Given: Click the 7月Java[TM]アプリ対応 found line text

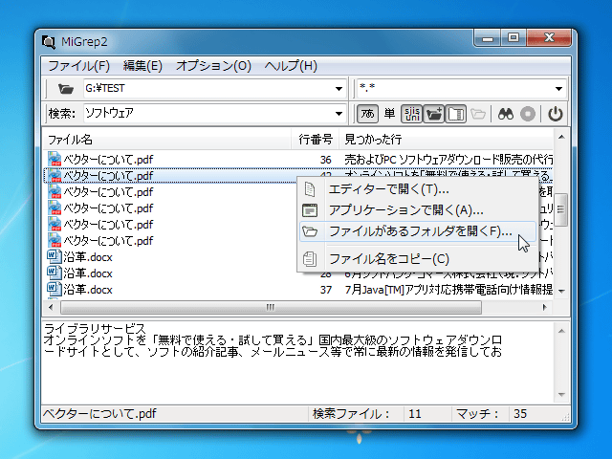Looking at the screenshot, I should coord(448,290).
